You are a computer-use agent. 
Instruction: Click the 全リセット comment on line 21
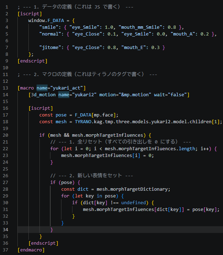coord(120,142)
